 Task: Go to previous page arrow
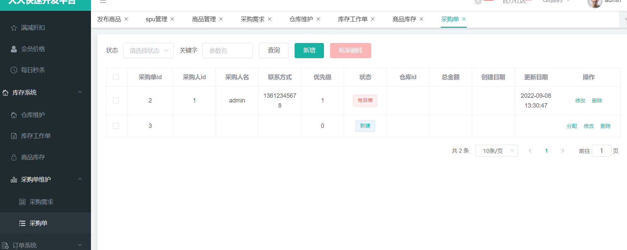[x=530, y=151]
